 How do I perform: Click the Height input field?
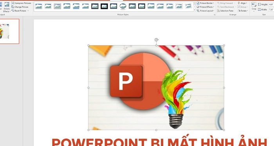[271, 4]
